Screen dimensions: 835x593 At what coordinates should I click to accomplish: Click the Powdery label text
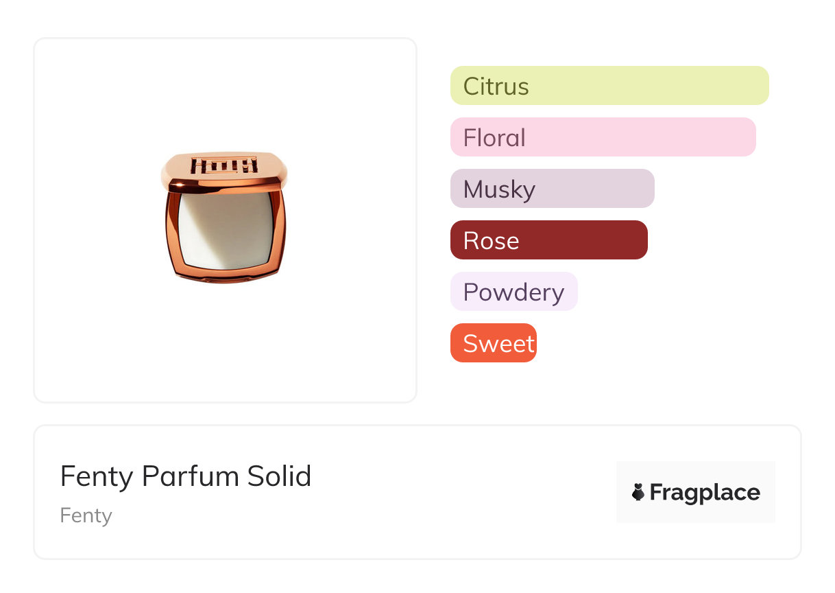point(513,292)
